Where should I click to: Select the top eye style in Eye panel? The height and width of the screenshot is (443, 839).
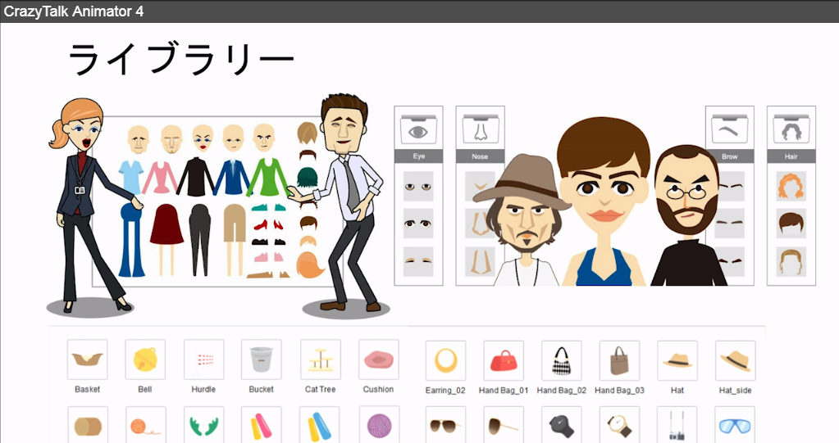(x=418, y=187)
